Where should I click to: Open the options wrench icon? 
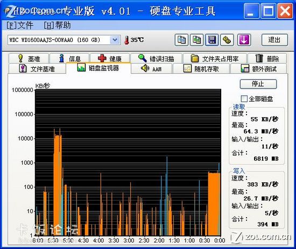pyautogui.click(x=227, y=40)
